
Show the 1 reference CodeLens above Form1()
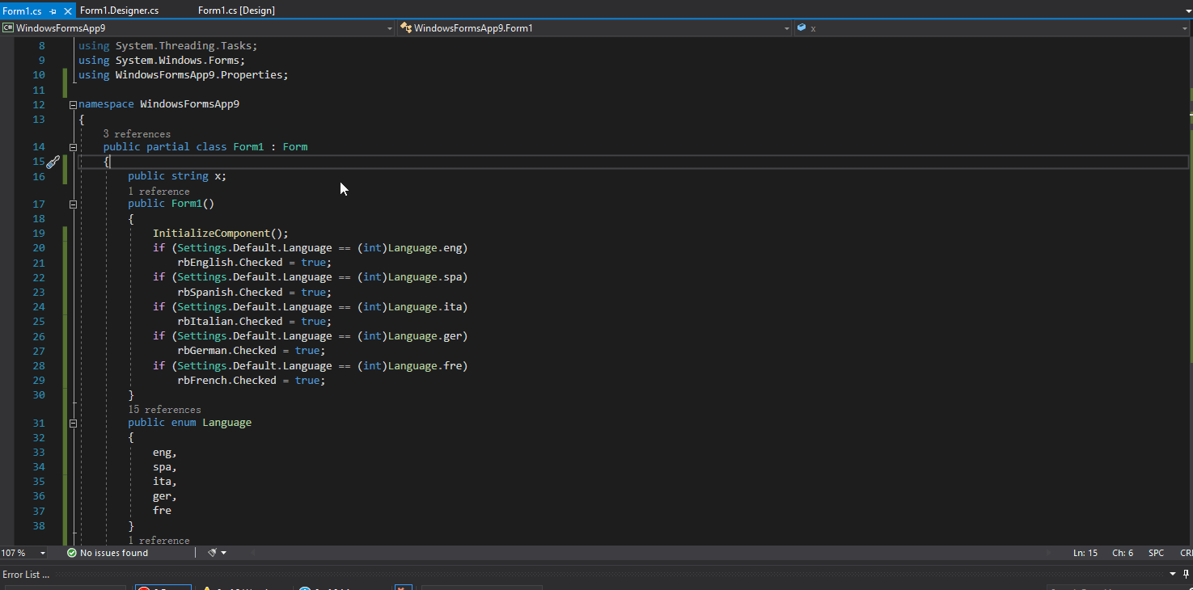[159, 192]
